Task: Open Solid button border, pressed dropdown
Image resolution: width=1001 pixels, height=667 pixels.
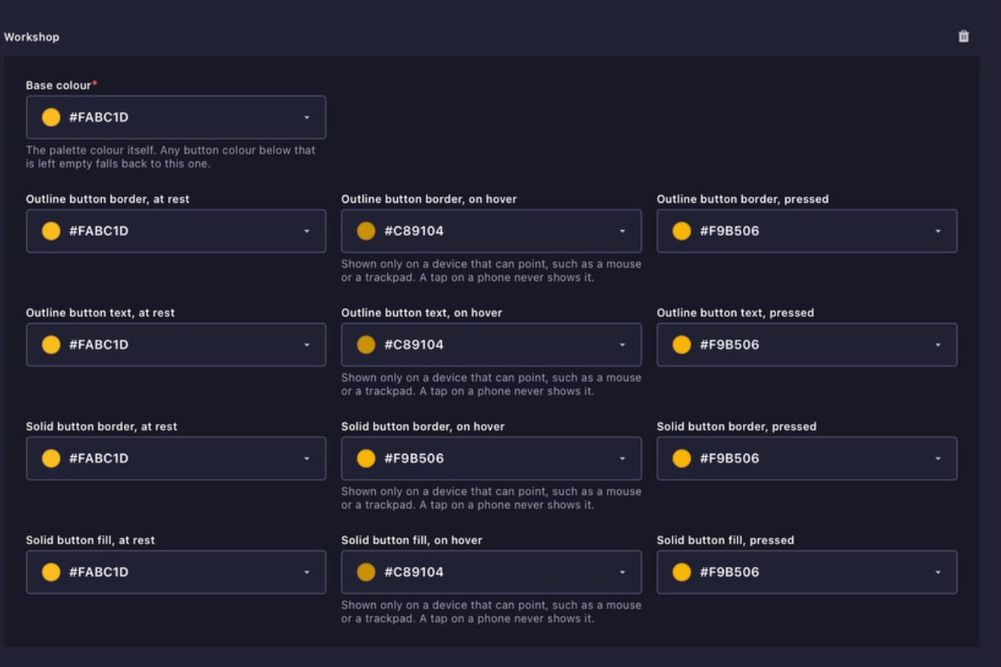Action: pos(807,458)
